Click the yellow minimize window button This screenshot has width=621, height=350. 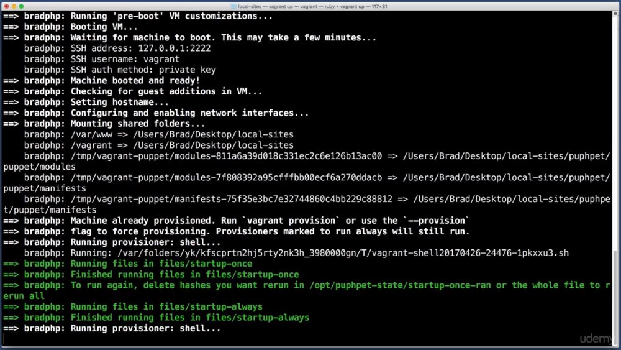pyautogui.click(x=14, y=6)
